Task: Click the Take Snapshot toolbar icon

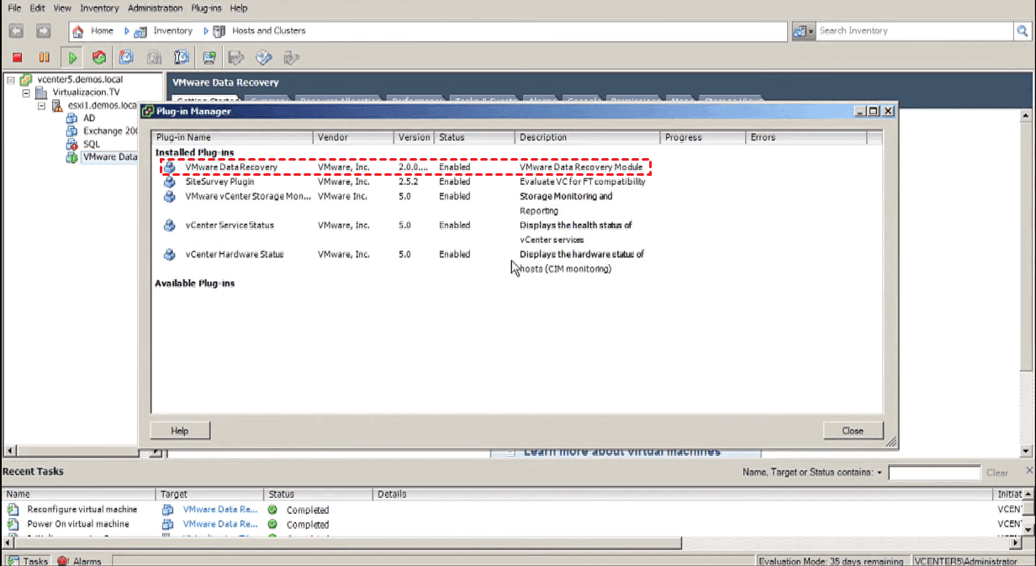Action: tap(127, 57)
